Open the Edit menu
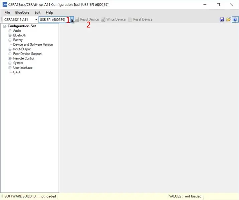Viewport: 239px width, 200px height. click(37, 13)
